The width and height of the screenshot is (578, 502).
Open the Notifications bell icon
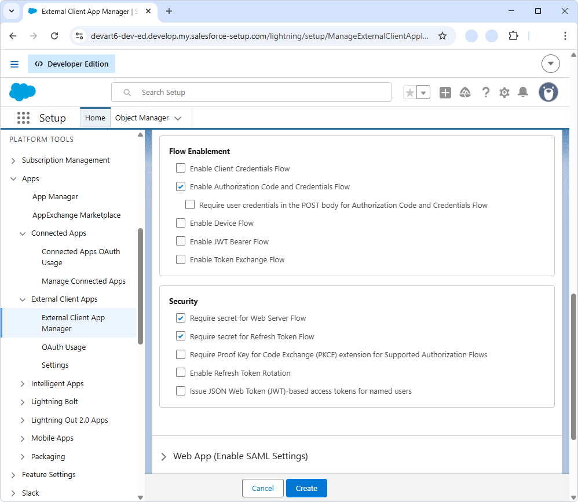coord(523,92)
